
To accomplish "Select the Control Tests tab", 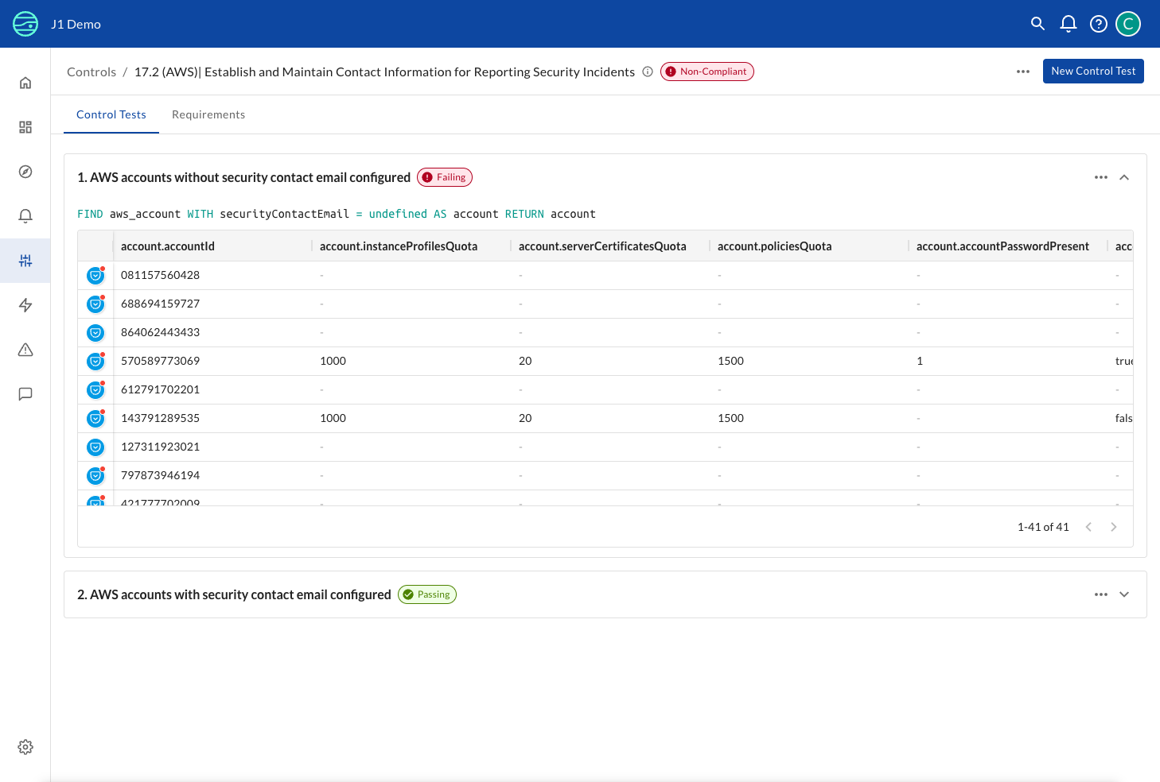I will 111,114.
